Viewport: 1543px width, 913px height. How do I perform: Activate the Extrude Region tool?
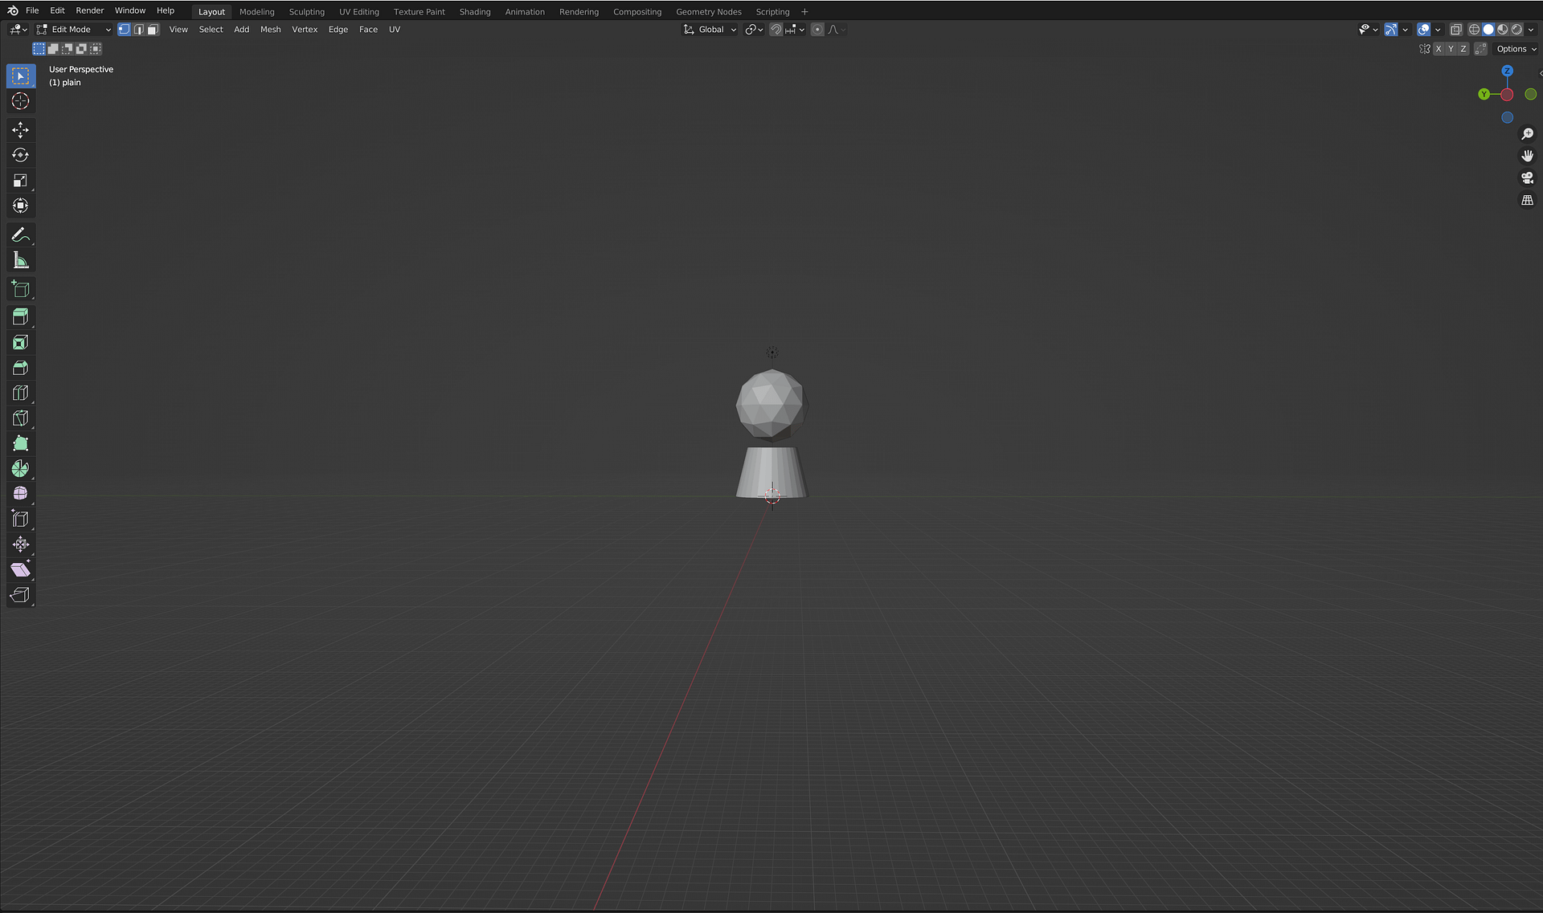pos(20,317)
